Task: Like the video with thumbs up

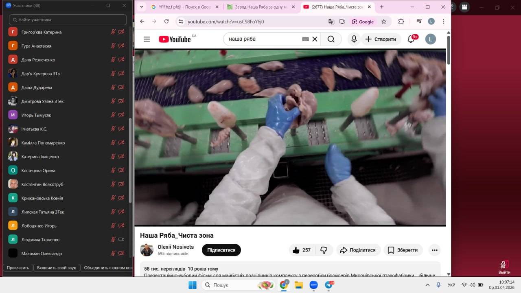Action: [x=302, y=250]
